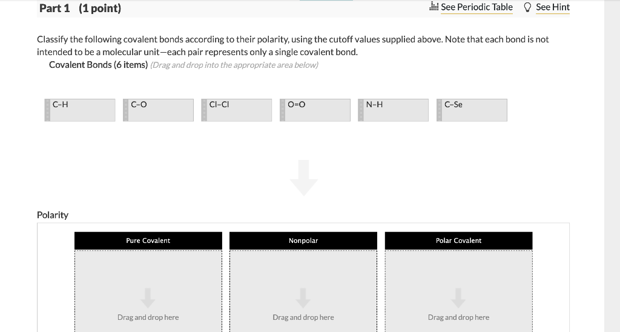Select the C–H bond tile

pos(80,110)
